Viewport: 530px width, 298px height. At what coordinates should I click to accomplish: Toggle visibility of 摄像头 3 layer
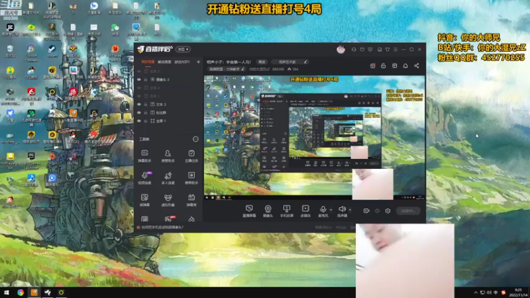pyautogui.click(x=139, y=79)
